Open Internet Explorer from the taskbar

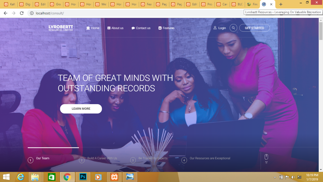pos(20,177)
